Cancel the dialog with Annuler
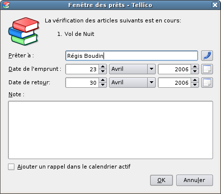The image size is (221, 194). (x=195, y=180)
